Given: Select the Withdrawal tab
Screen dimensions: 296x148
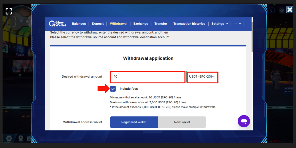Looking at the screenshot, I should (x=119, y=24).
